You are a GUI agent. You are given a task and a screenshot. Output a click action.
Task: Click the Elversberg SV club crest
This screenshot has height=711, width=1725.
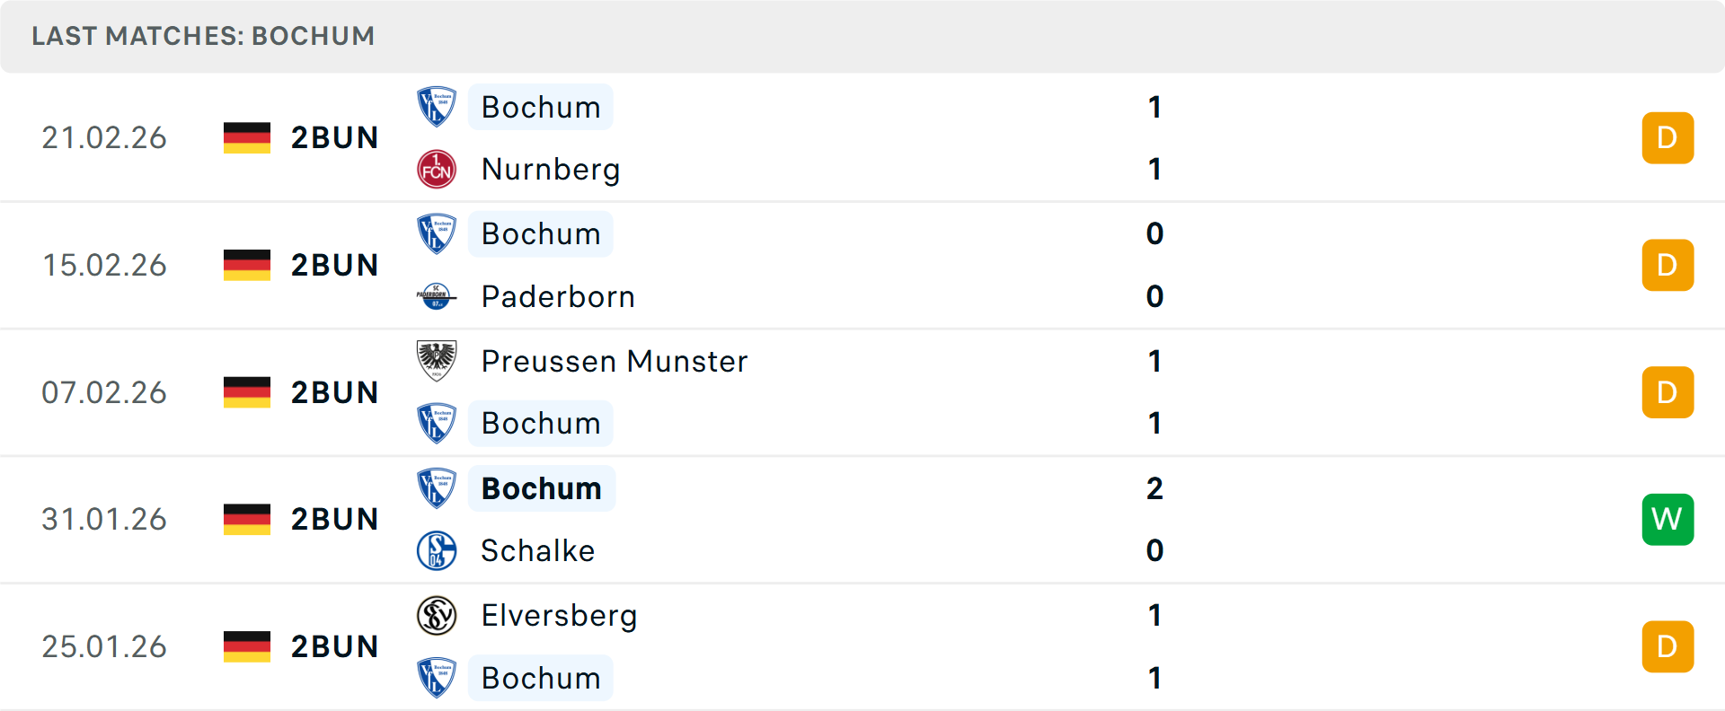pos(437,616)
